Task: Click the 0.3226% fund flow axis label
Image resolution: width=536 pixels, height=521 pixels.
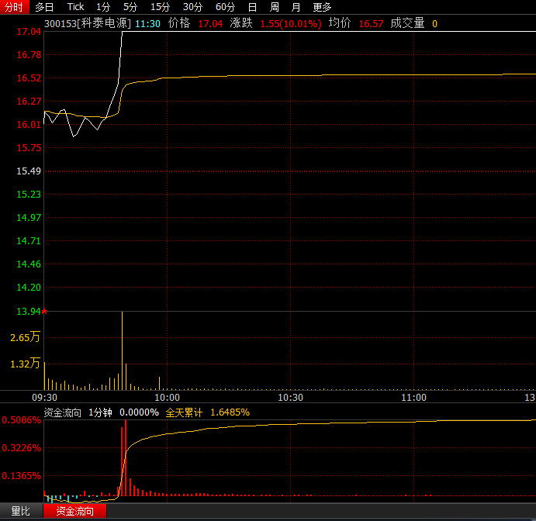Action: [22, 448]
